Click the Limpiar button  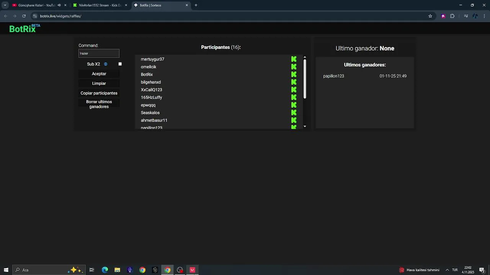click(x=99, y=83)
